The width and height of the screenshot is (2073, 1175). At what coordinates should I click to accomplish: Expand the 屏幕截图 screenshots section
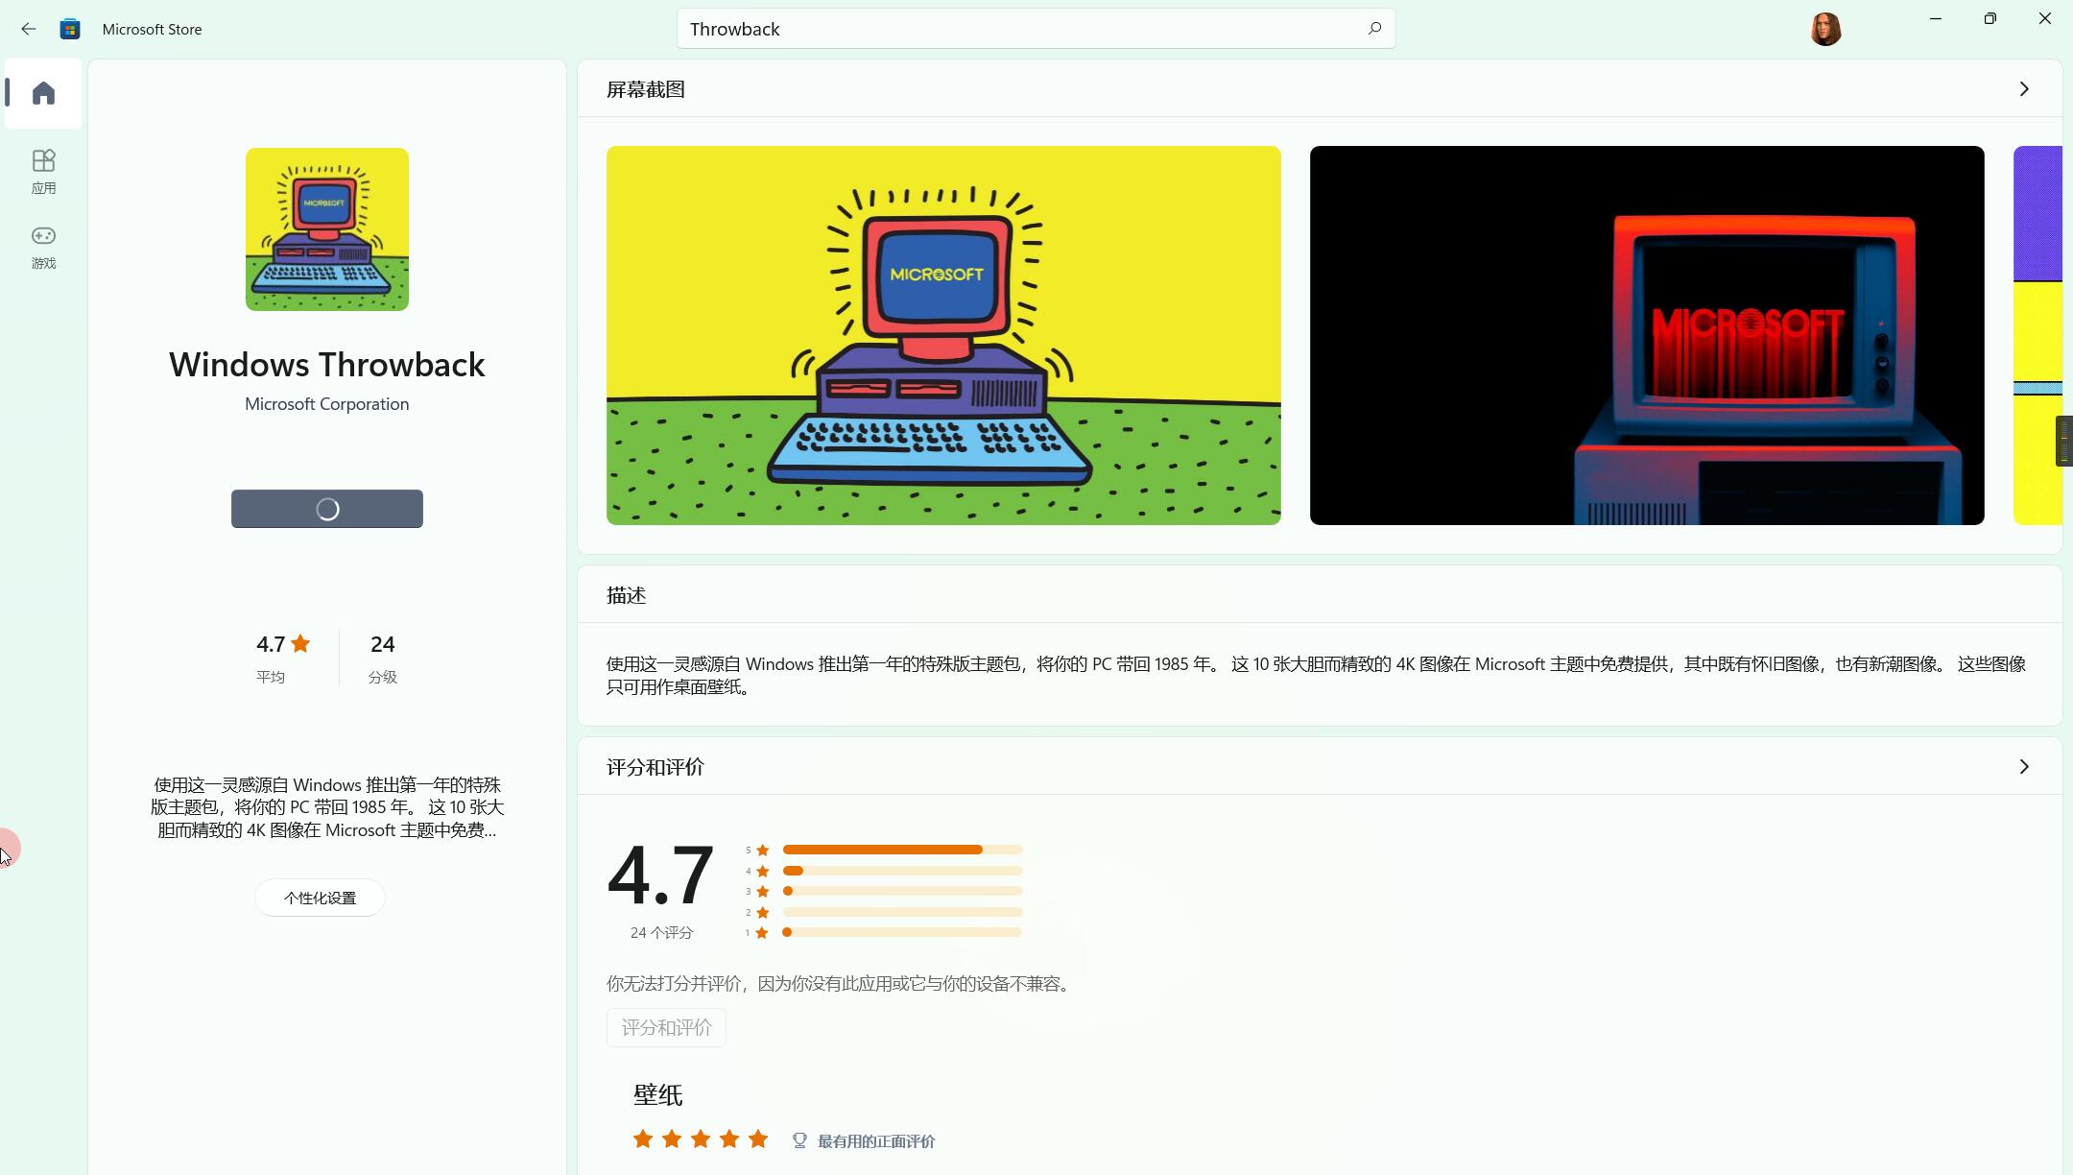[x=2023, y=89]
